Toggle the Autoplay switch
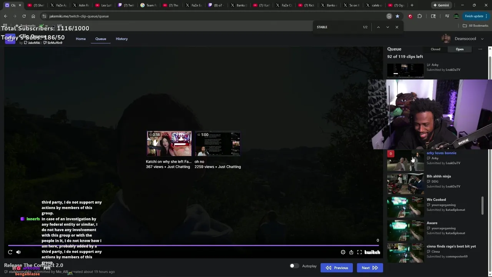 294,266
